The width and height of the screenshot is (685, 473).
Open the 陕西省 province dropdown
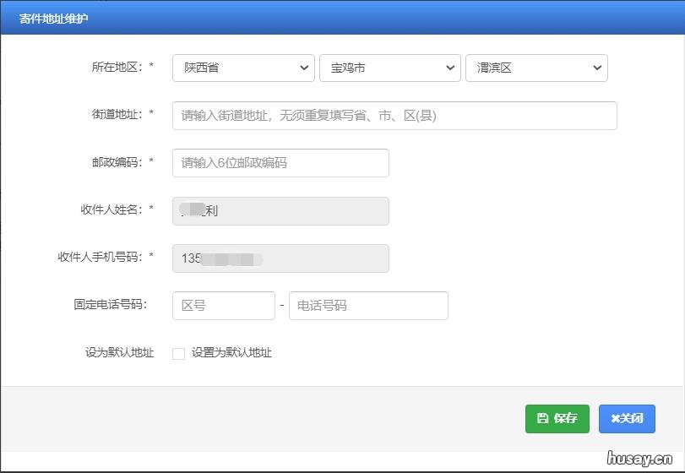(243, 68)
